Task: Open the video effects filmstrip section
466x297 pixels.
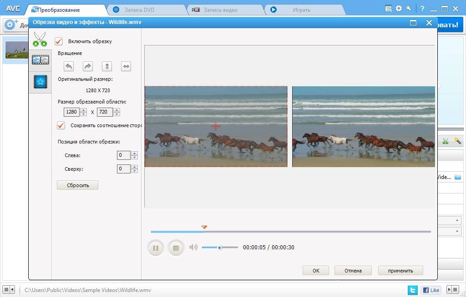Action: tap(41, 59)
